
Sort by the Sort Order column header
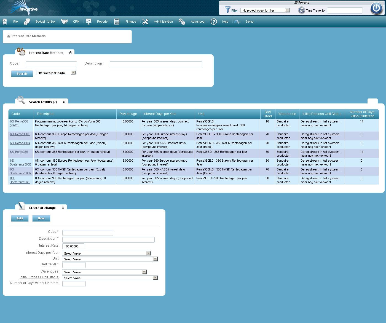(268, 114)
